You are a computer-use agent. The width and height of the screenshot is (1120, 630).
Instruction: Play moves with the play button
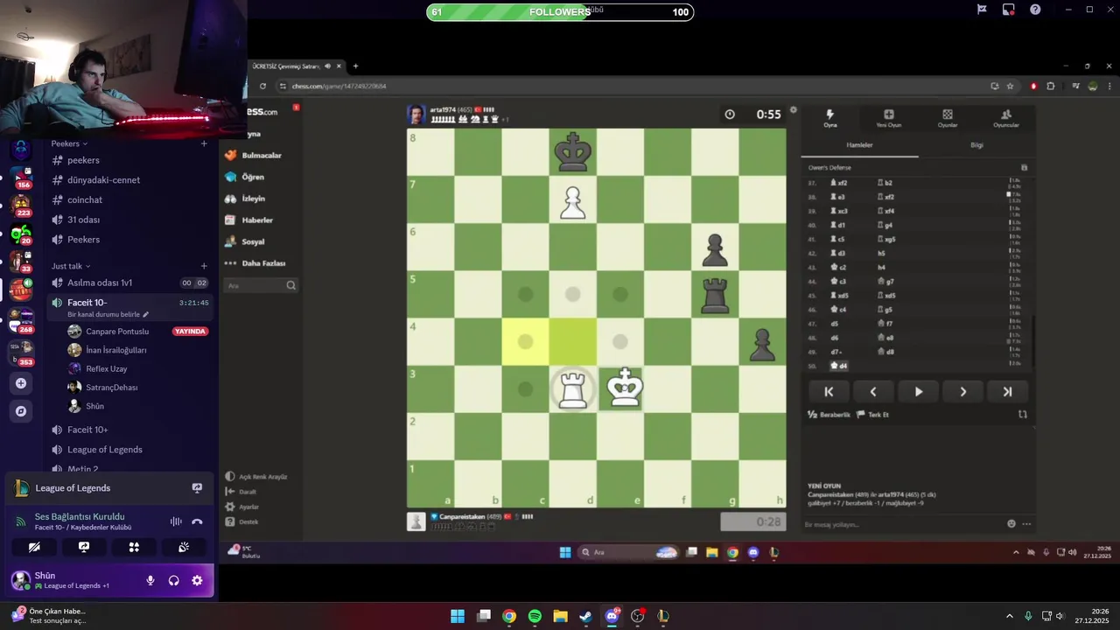918,392
